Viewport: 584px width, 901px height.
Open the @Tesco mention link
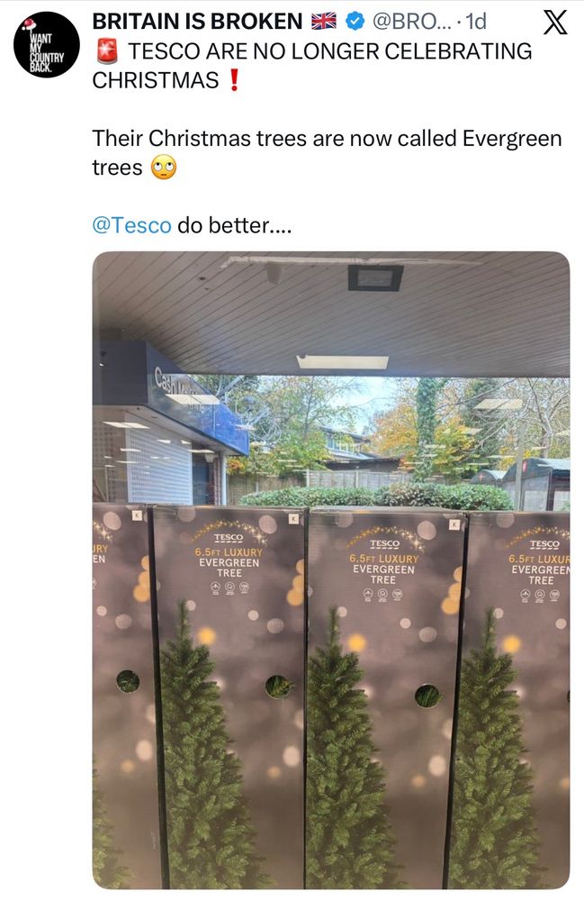pyautogui.click(x=131, y=225)
